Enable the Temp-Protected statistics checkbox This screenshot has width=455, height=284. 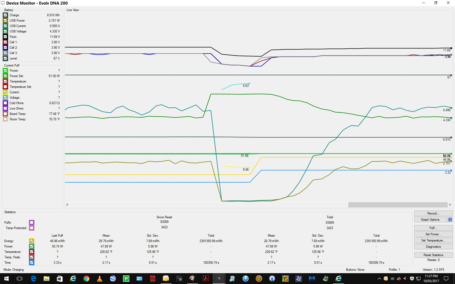point(32,228)
